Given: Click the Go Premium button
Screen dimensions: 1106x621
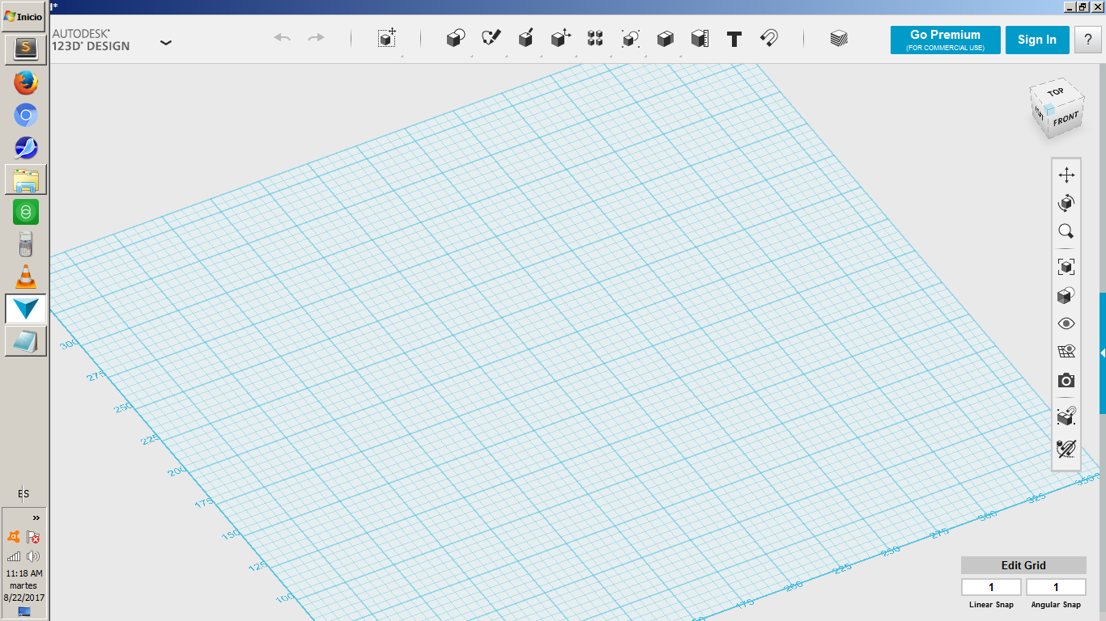Looking at the screenshot, I should point(945,40).
